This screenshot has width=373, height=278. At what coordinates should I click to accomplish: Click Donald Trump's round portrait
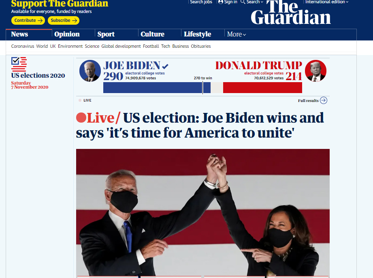(315, 71)
